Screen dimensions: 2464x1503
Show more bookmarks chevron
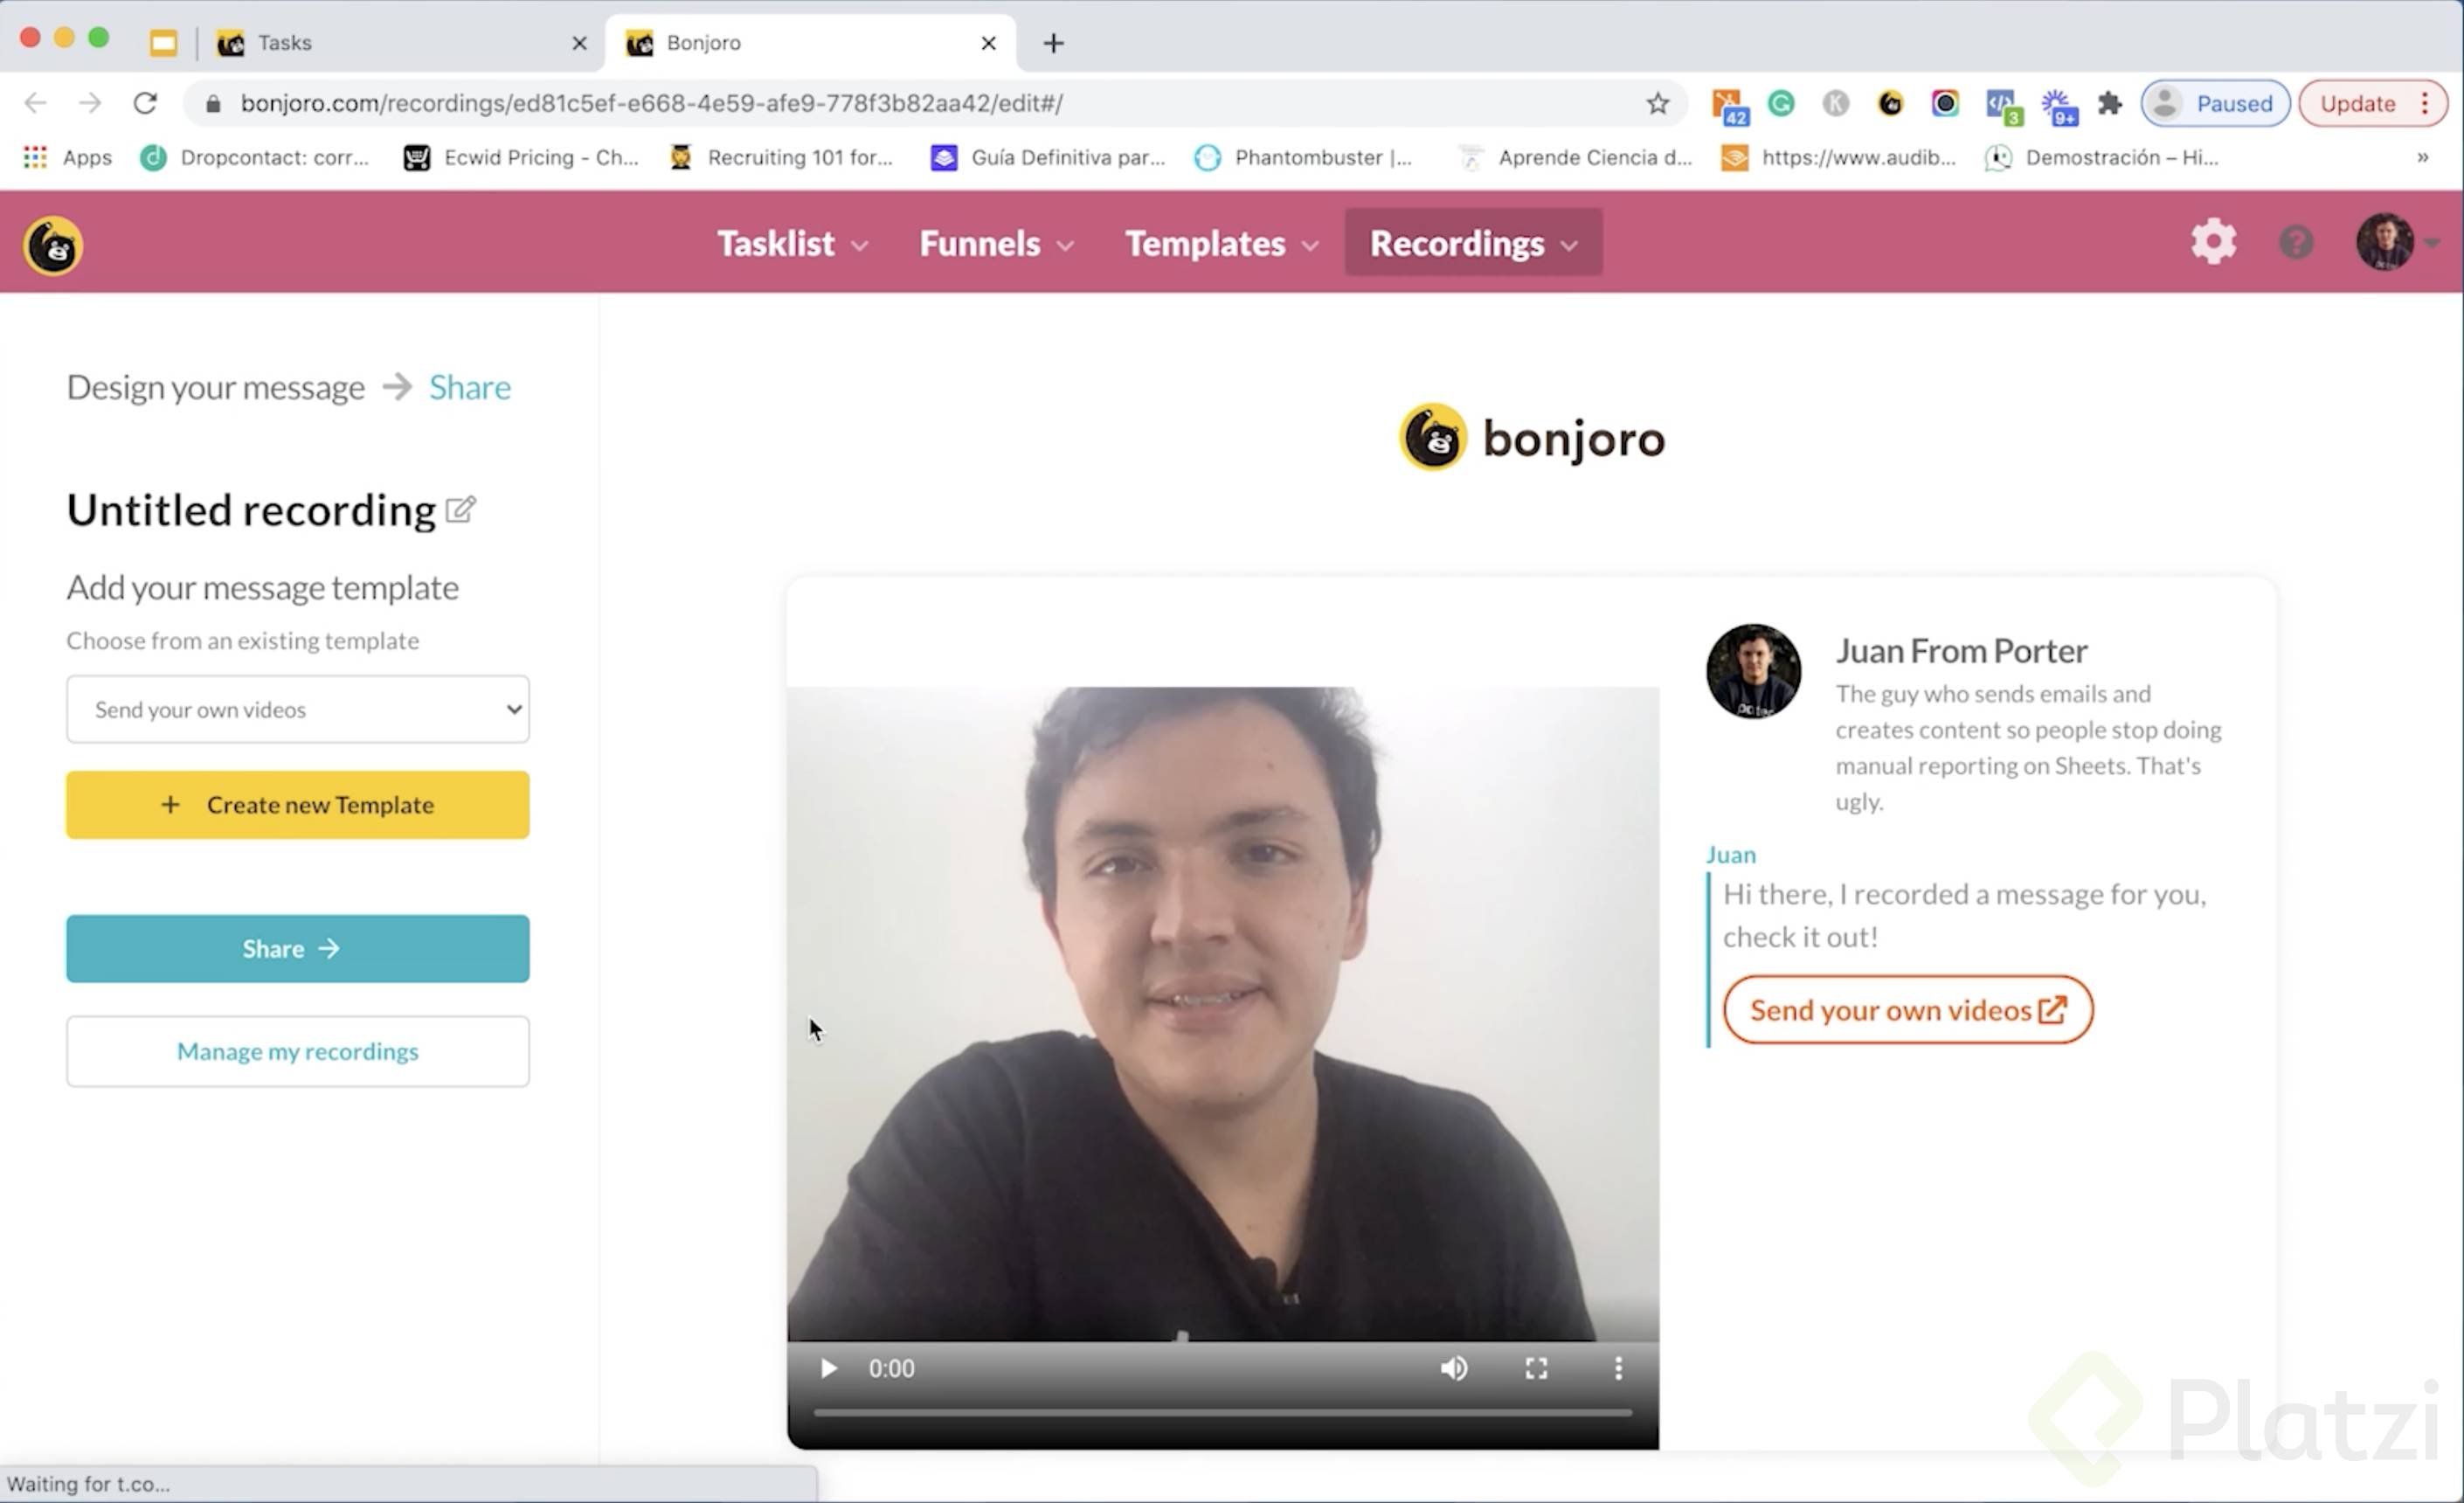point(2423,157)
